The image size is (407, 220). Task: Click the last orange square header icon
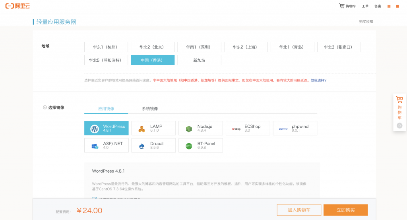[397, 6]
